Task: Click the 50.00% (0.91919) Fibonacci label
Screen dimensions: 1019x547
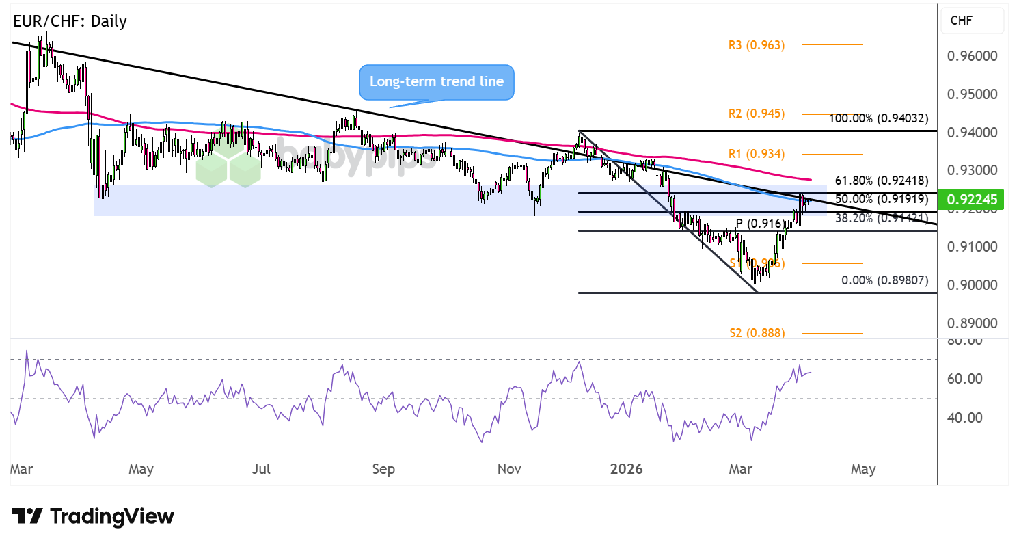Action: 878,200
